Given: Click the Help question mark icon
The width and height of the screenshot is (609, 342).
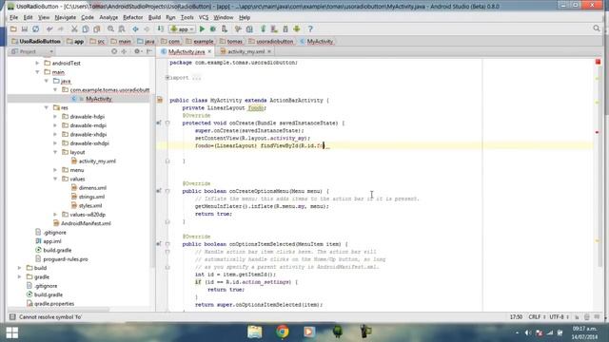Looking at the screenshot, I should [x=310, y=29].
